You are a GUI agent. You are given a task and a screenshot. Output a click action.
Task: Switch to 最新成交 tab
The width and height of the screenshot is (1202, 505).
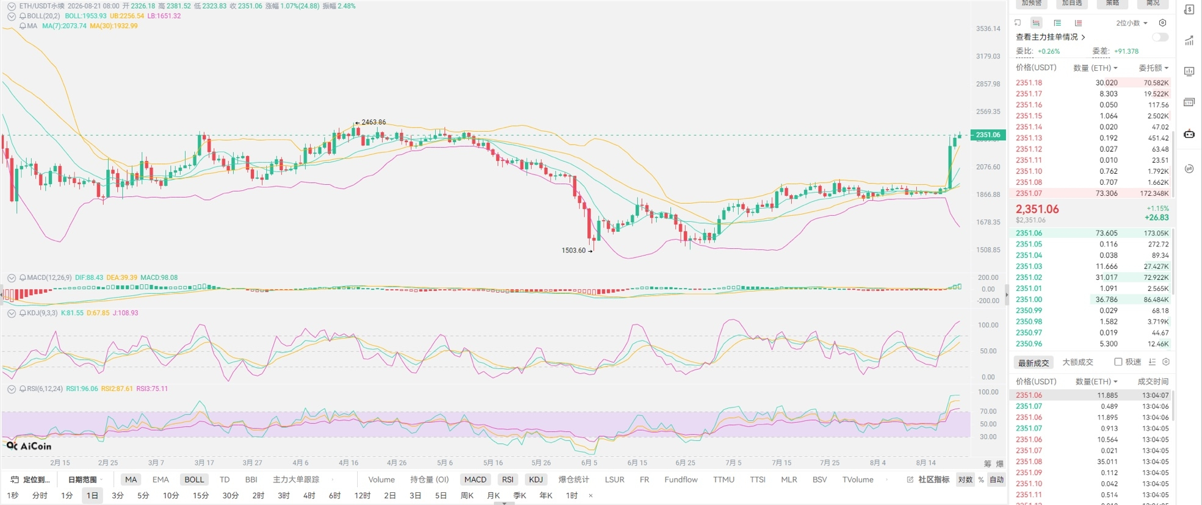coord(1033,362)
